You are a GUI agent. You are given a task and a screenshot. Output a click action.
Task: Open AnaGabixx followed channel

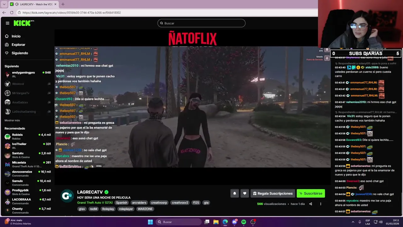pyautogui.click(x=27, y=102)
